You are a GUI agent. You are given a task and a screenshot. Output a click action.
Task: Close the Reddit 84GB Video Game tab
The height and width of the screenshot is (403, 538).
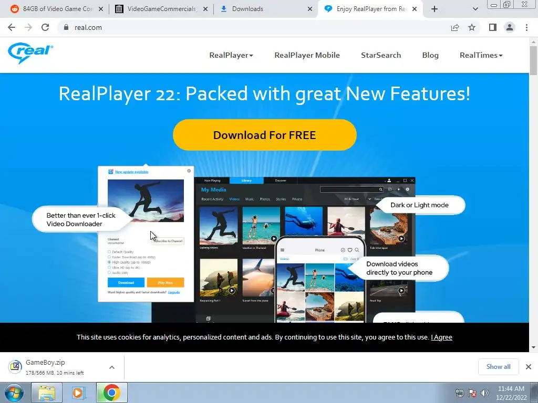(101, 9)
